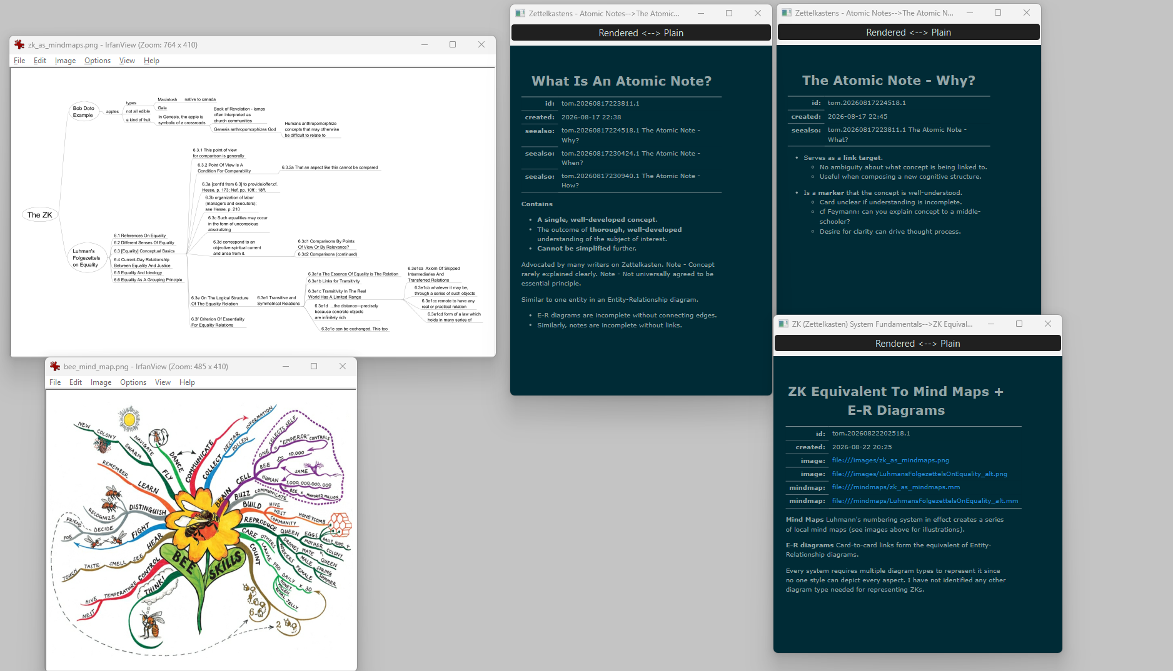
Task: Close the bee_mind_map IrfanView window
Action: click(x=343, y=366)
